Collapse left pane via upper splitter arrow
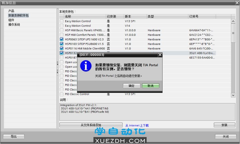The height and width of the screenshot is (144, 240). [58, 64]
